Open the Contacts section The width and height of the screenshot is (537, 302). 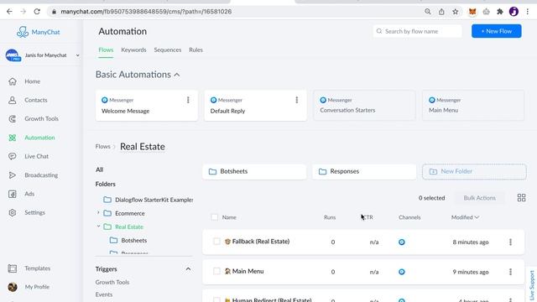pyautogui.click(x=35, y=100)
